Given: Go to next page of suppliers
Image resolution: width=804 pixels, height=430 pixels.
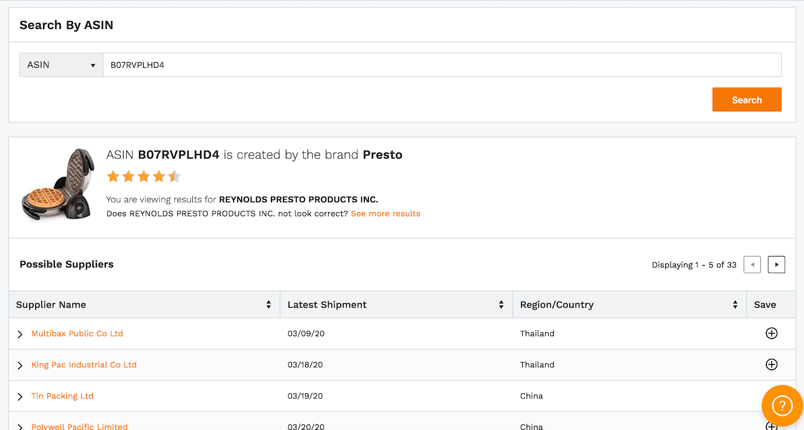Looking at the screenshot, I should point(776,264).
